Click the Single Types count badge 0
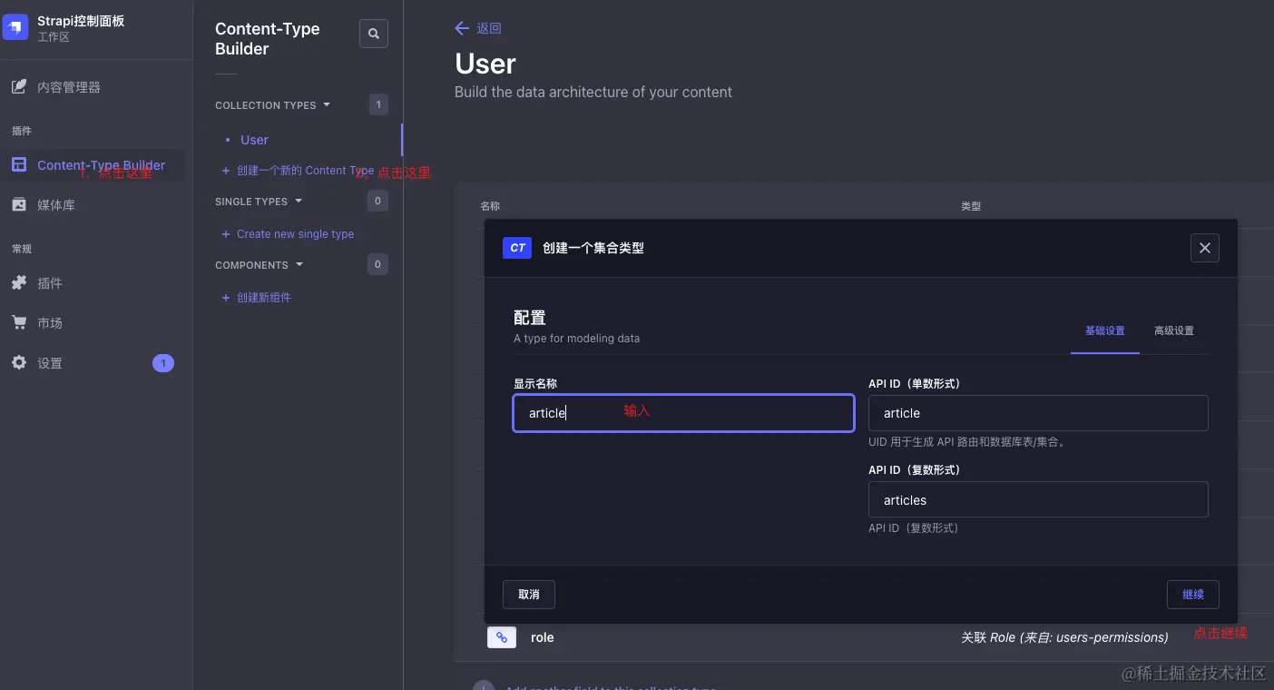Image resolution: width=1274 pixels, height=690 pixels. click(x=378, y=201)
